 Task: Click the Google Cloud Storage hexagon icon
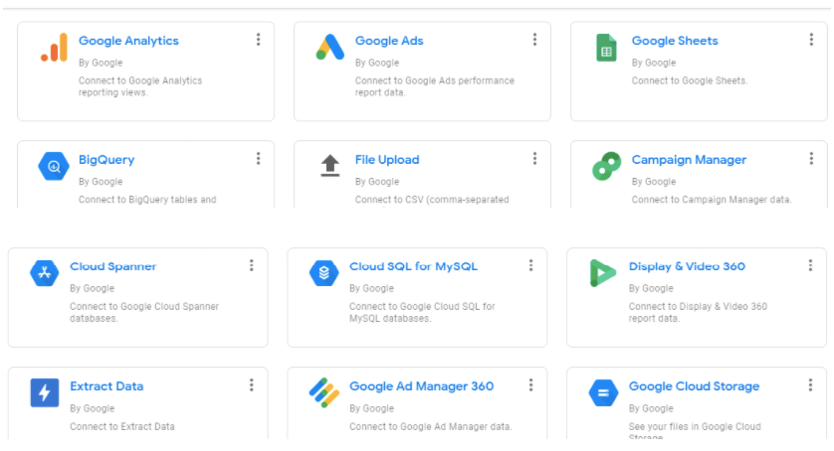click(603, 393)
